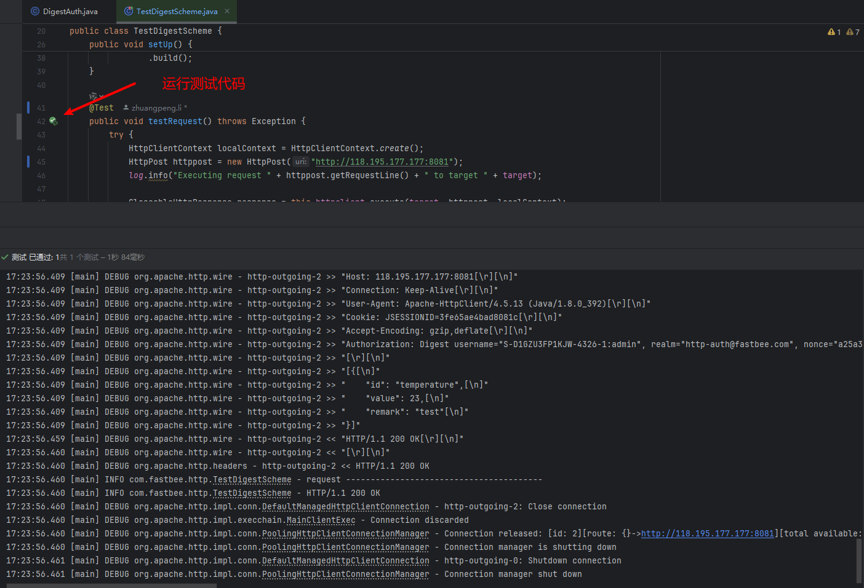Image resolution: width=864 pixels, height=588 pixels.
Task: Click the console line with "id": "temperature"
Action: [247, 385]
